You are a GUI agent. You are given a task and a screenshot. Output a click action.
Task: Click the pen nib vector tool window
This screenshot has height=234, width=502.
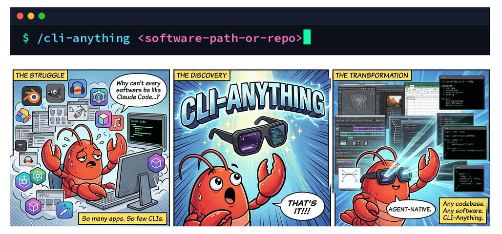point(78,111)
